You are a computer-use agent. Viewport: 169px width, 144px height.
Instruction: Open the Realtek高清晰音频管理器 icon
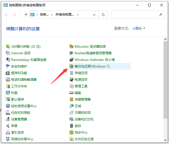[72, 53]
